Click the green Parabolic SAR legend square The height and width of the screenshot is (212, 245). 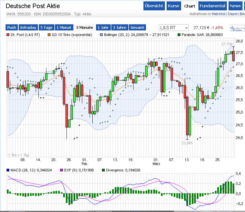click(179, 35)
